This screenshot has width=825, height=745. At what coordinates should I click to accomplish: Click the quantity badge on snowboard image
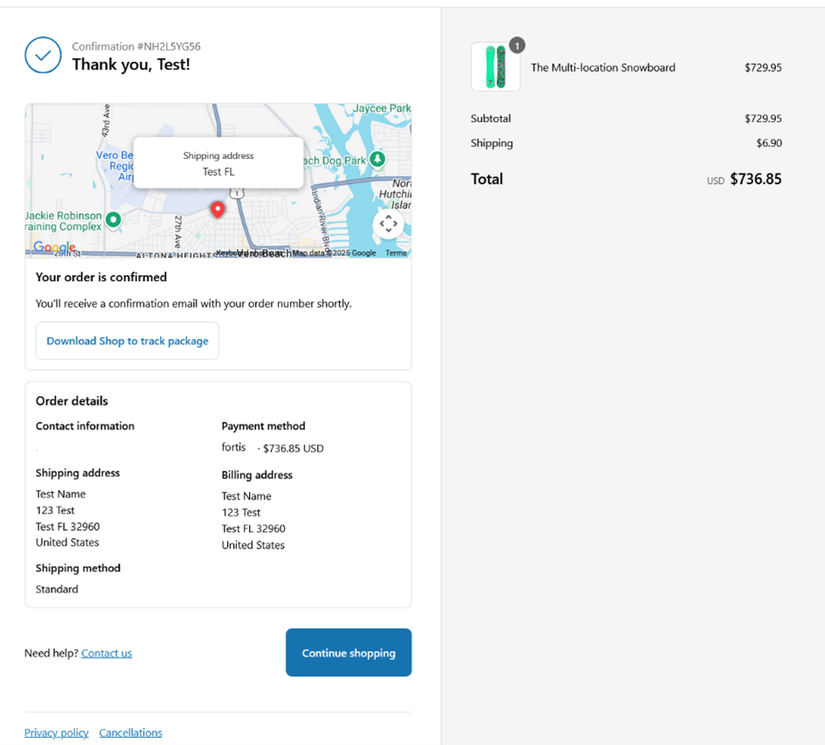click(516, 45)
